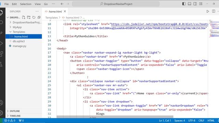Collapse all folders in Explorer
219x123 pixels.
[x=39, y=17]
